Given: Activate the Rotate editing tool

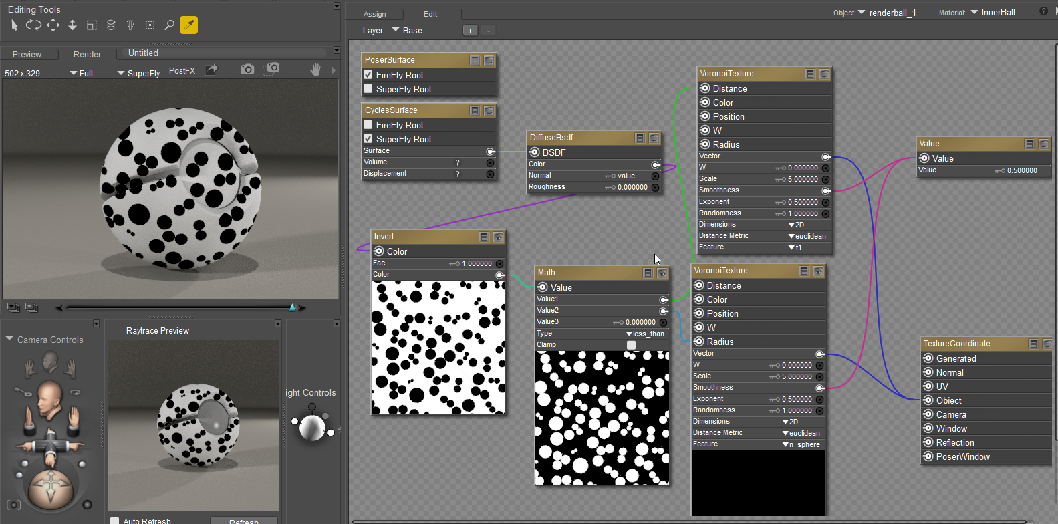Looking at the screenshot, I should [x=33, y=25].
